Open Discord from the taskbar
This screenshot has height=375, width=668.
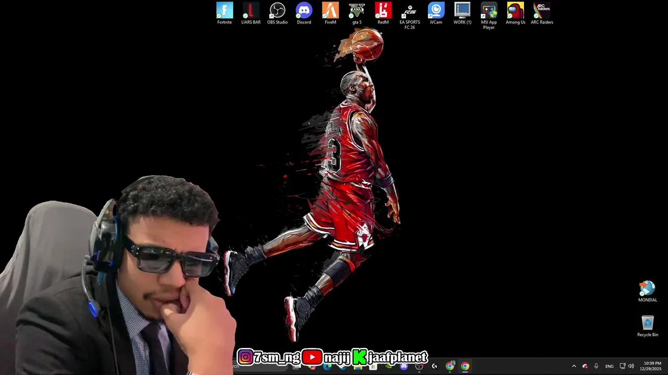point(404,366)
